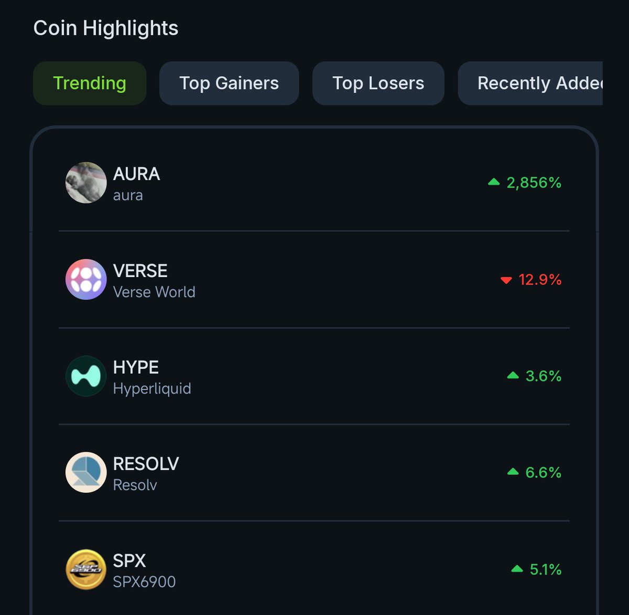Open the Verse World name link

tap(154, 292)
